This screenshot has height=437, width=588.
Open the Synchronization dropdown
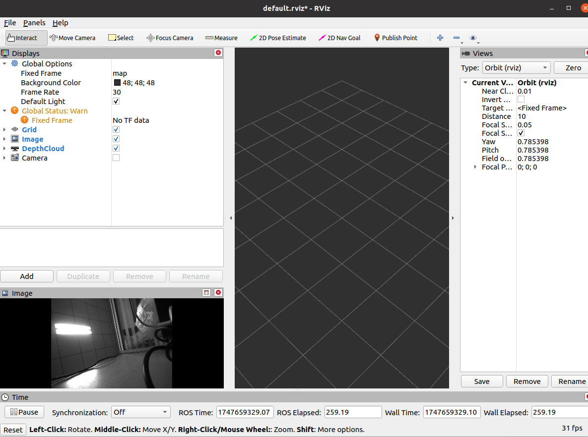(141, 412)
